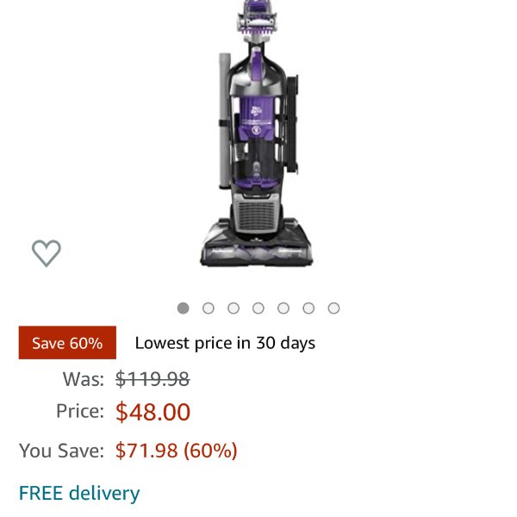Click the Lowest price in 30 days text
Viewport: 517px width, 517px height.
[225, 343]
